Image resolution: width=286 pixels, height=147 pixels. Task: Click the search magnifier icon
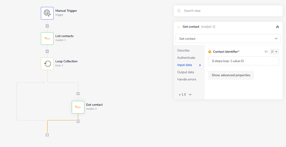point(179,11)
